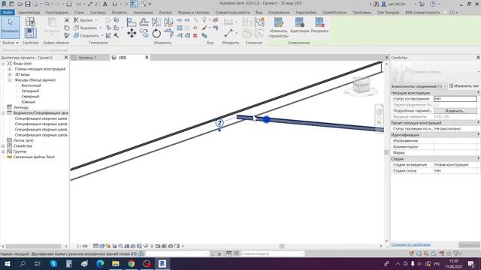Viewport: 481px width, 270px height.
Task: Expand the 3D виды tree node
Action: pos(10,74)
